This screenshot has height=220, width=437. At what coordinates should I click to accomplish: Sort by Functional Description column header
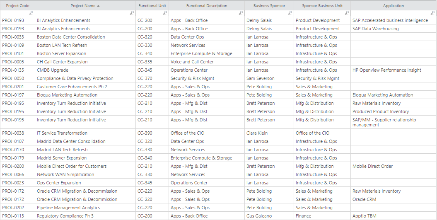click(x=207, y=5)
